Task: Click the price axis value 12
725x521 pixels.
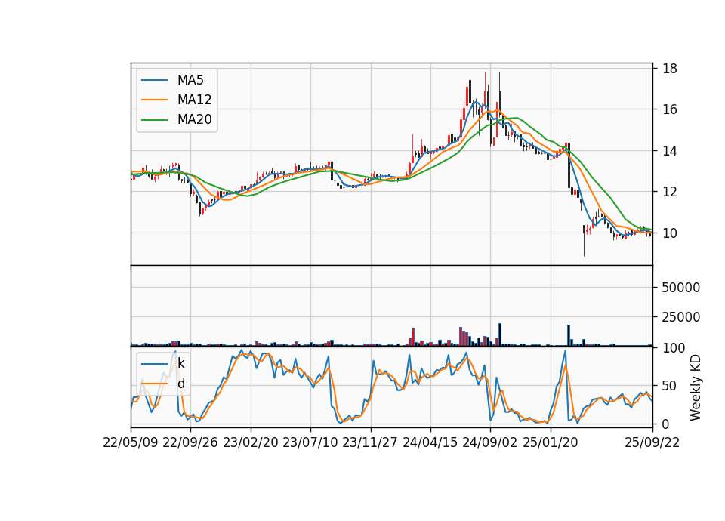Action: 670,191
